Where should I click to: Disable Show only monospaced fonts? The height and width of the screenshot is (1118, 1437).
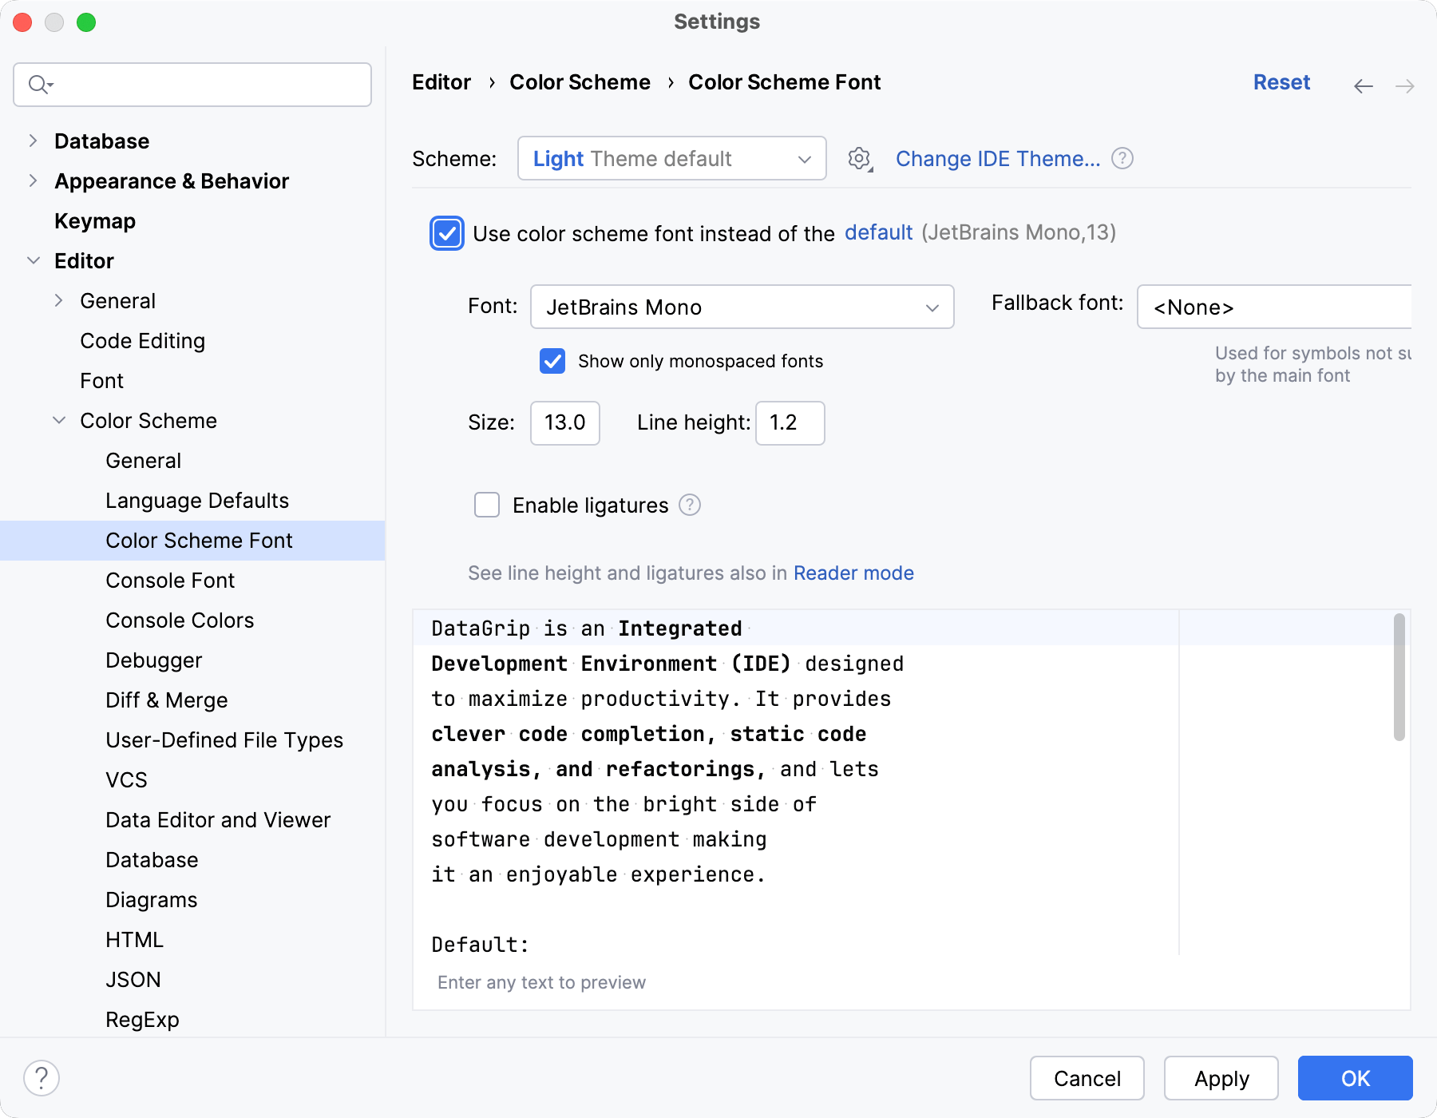(552, 361)
